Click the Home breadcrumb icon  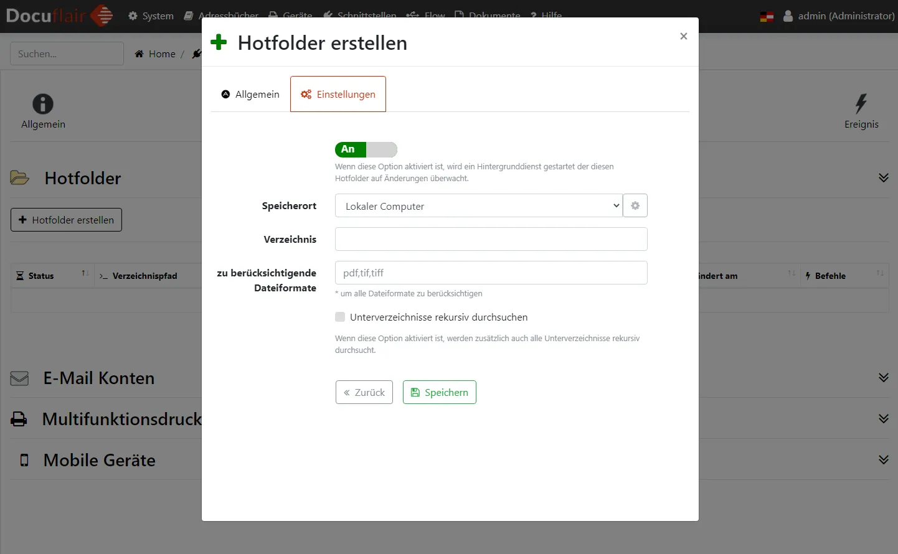pos(139,54)
